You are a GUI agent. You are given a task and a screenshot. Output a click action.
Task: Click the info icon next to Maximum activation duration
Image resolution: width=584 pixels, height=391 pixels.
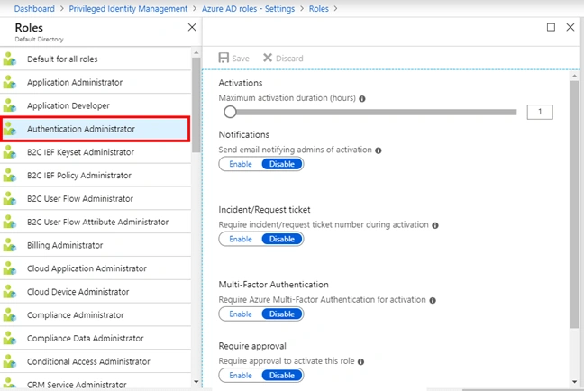(x=362, y=99)
